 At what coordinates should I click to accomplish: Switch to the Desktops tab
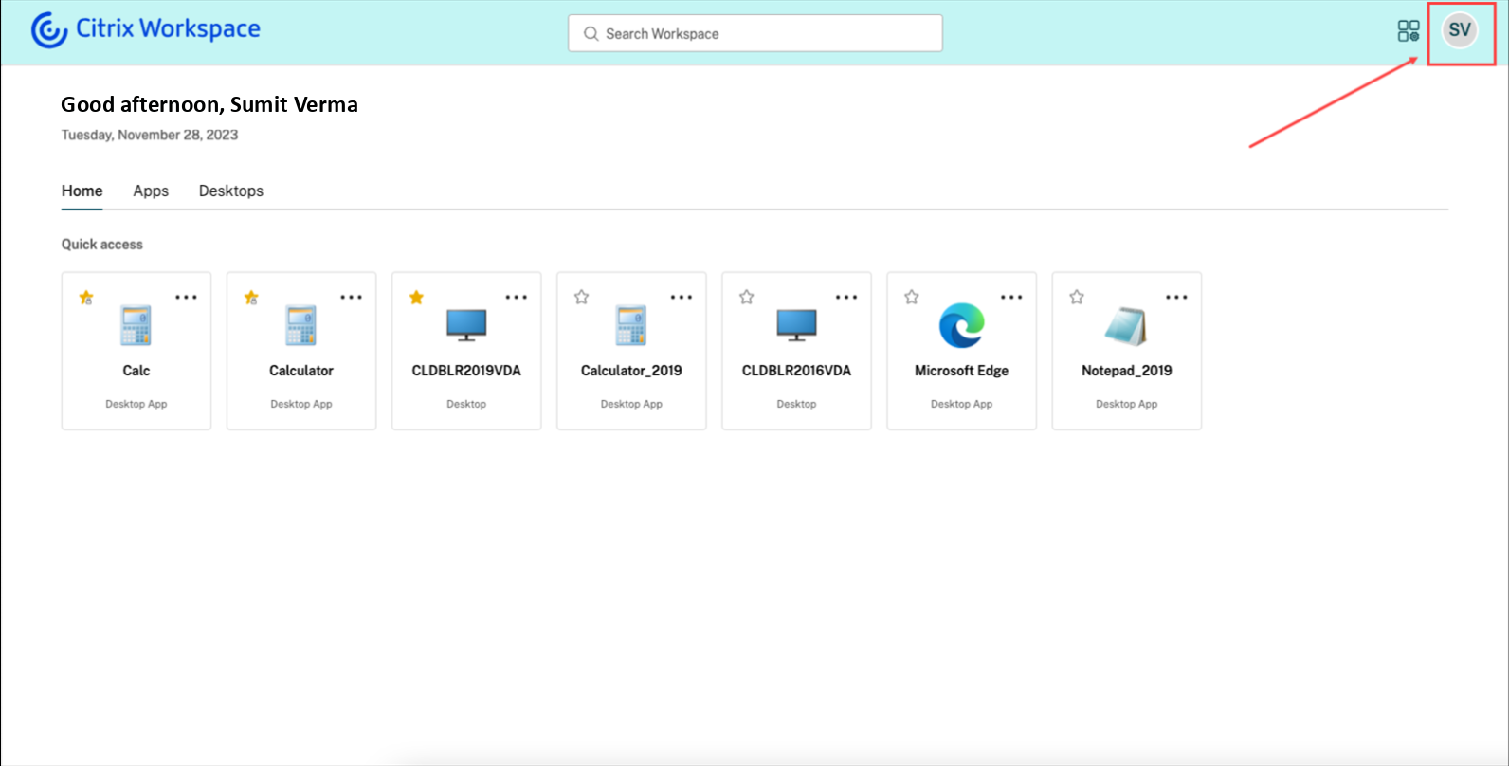[x=231, y=191]
